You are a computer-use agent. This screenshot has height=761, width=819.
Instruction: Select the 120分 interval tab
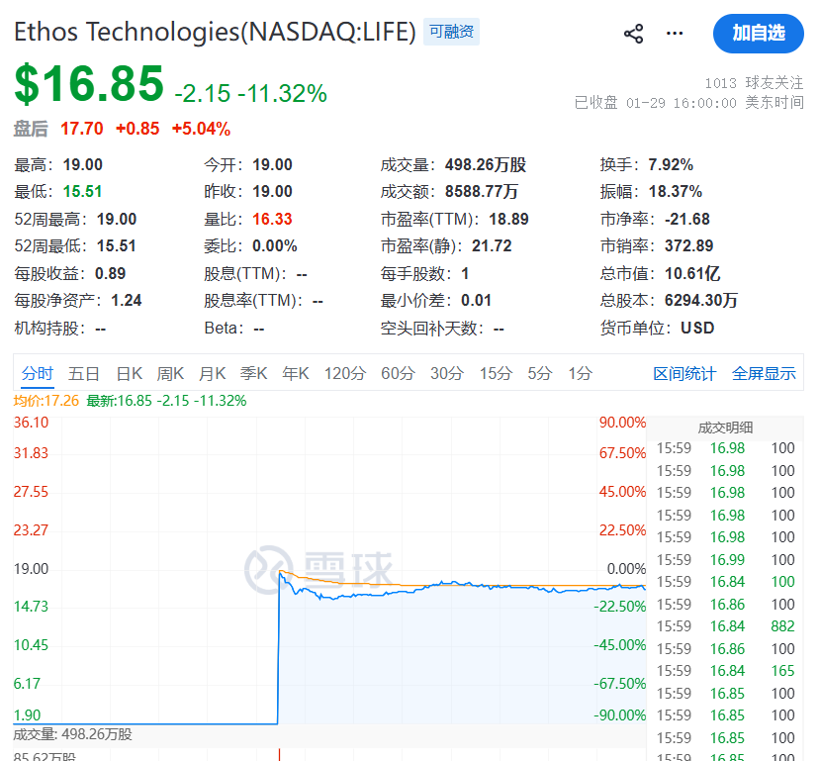click(x=344, y=373)
